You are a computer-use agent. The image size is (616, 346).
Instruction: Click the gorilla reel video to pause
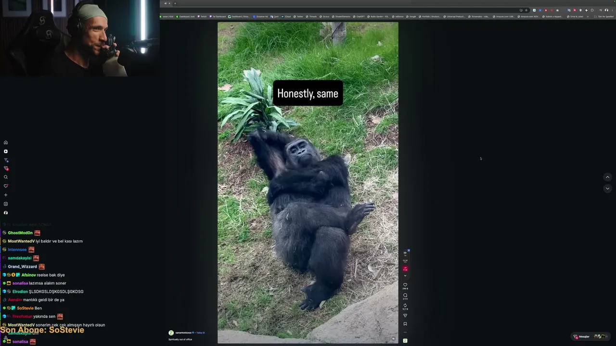pos(308,183)
